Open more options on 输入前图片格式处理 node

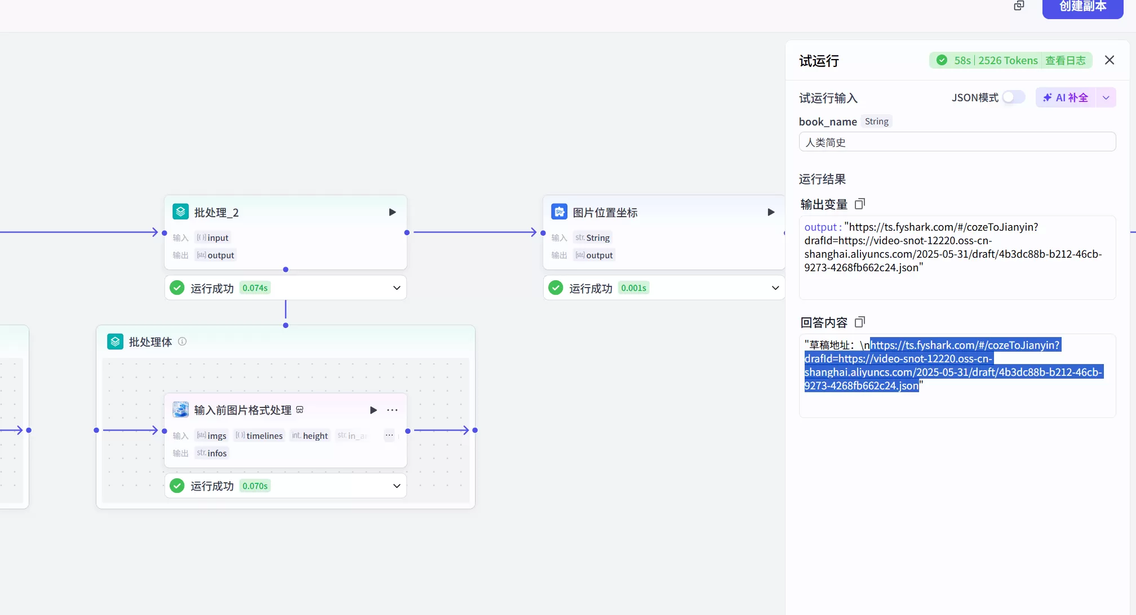392,410
